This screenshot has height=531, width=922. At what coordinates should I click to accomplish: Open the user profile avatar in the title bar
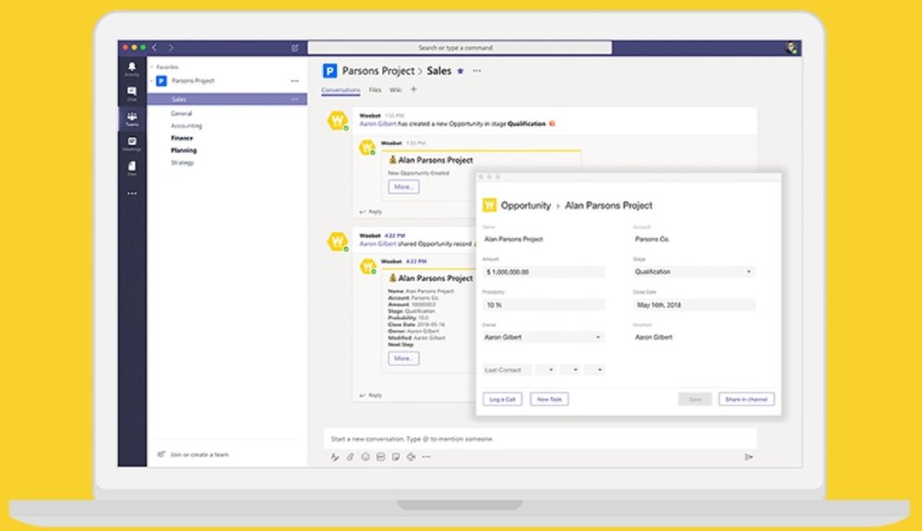(791, 48)
